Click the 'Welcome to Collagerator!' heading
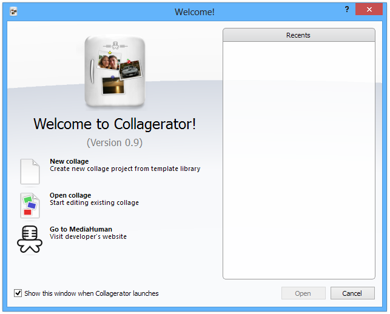This screenshot has width=390, height=314. tap(115, 124)
